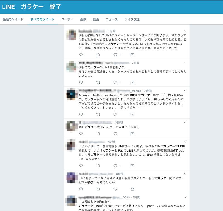Open avatar beside LINEを使っていない自分 tweet

(71, 177)
